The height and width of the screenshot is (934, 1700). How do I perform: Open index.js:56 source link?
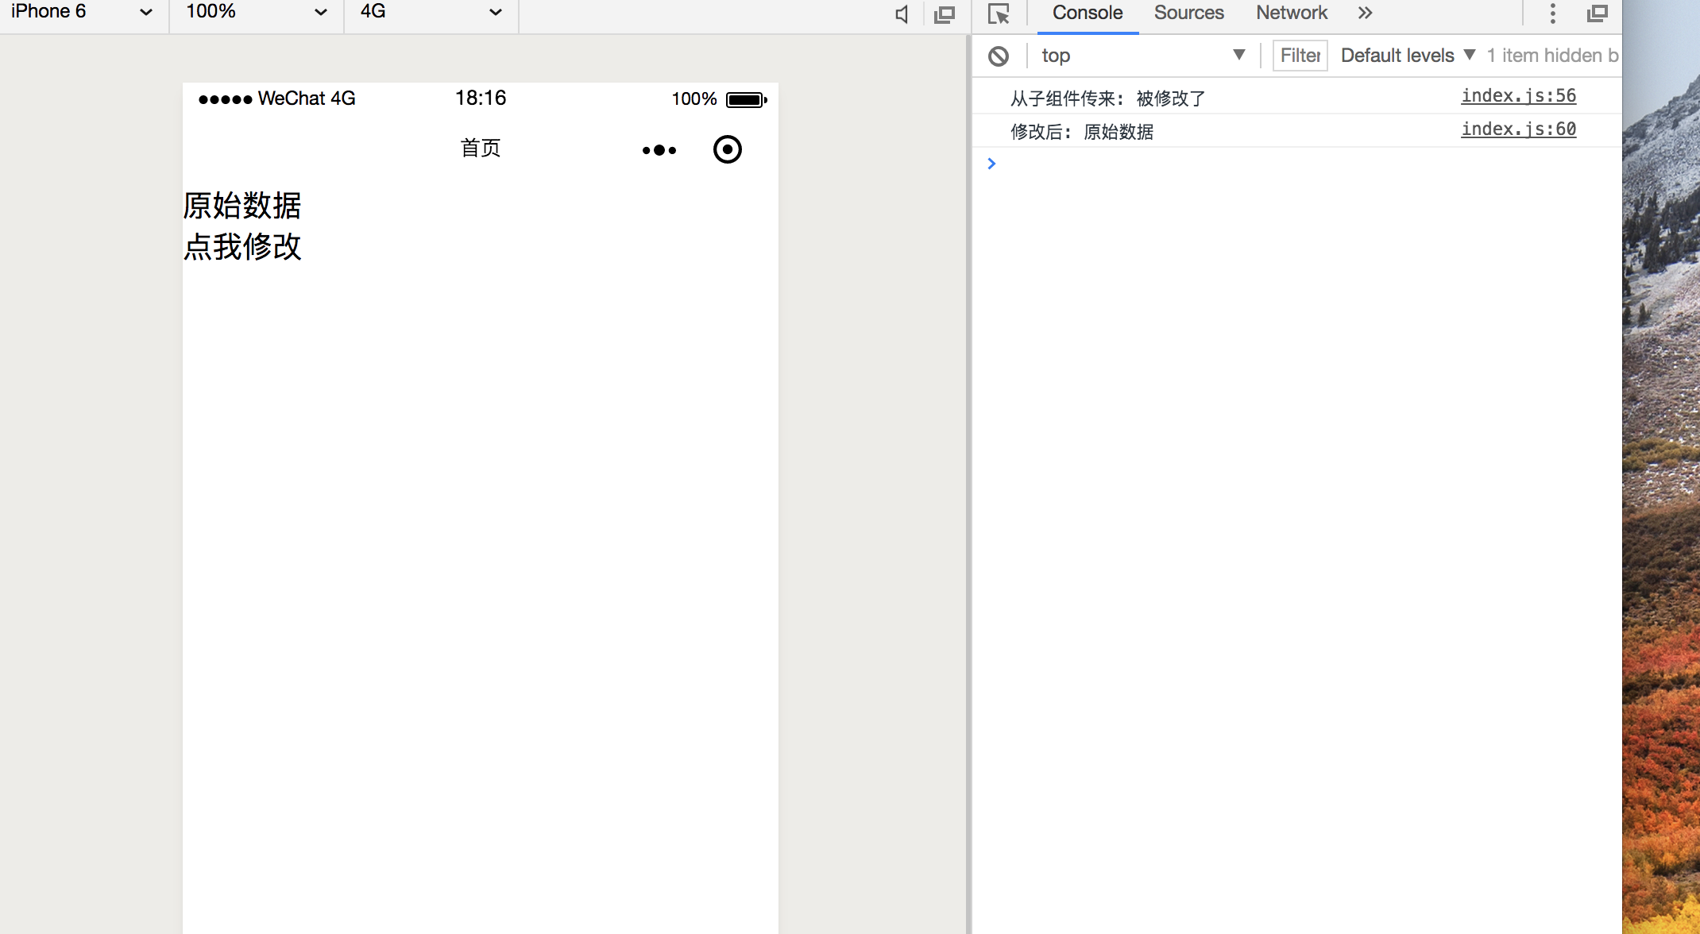click(1518, 95)
